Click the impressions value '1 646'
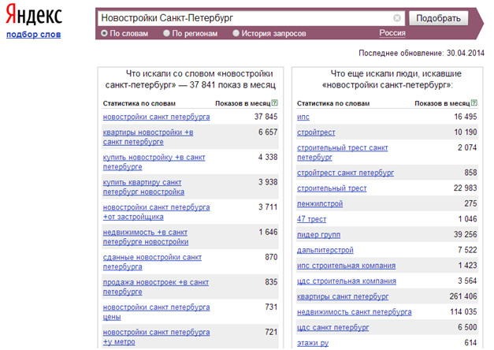Image resolution: width=494 pixels, height=350 pixels. [268, 232]
